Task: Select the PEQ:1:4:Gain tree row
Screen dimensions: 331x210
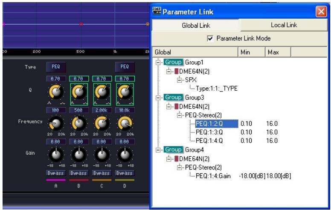Action: coord(213,176)
